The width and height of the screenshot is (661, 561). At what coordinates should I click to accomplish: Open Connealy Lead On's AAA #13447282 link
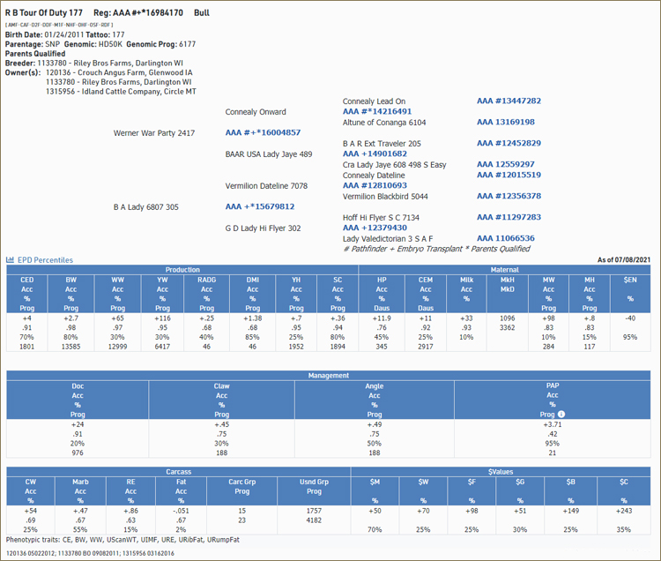click(509, 101)
